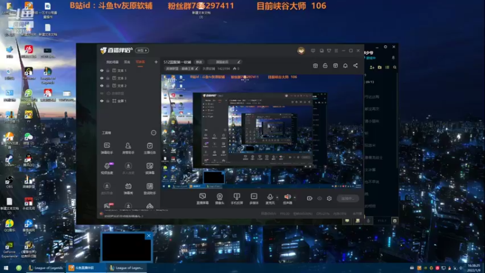
Task: Close the small black preview window
Action: coord(149,235)
